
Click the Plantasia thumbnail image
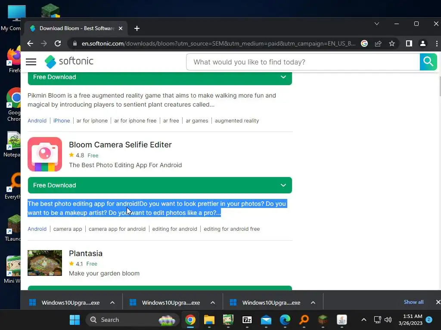(45, 263)
